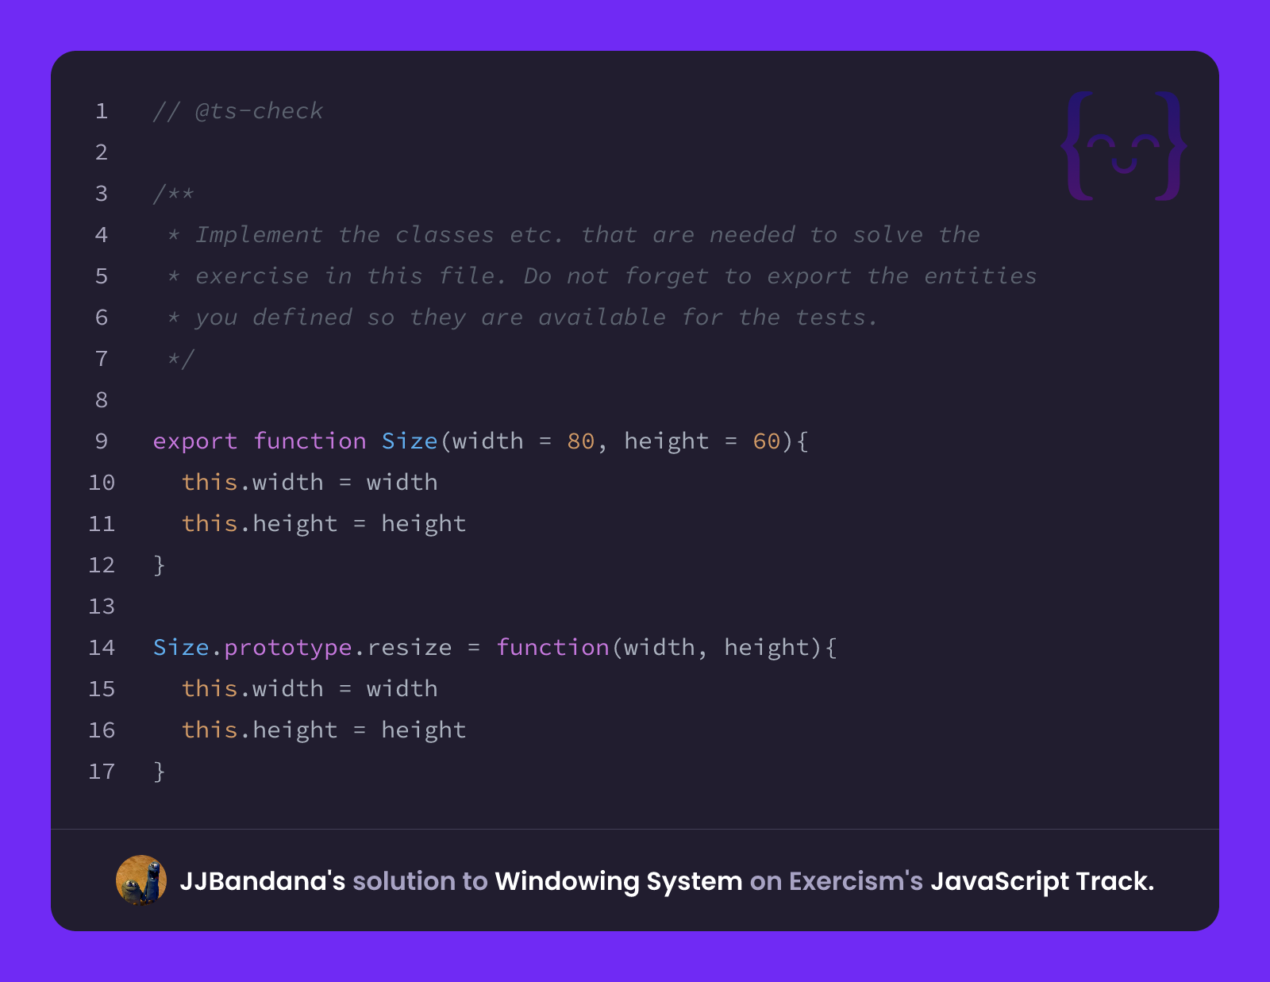The height and width of the screenshot is (982, 1270).
Task: Click the Exercism face logo in curly braces
Action: coord(1124,146)
